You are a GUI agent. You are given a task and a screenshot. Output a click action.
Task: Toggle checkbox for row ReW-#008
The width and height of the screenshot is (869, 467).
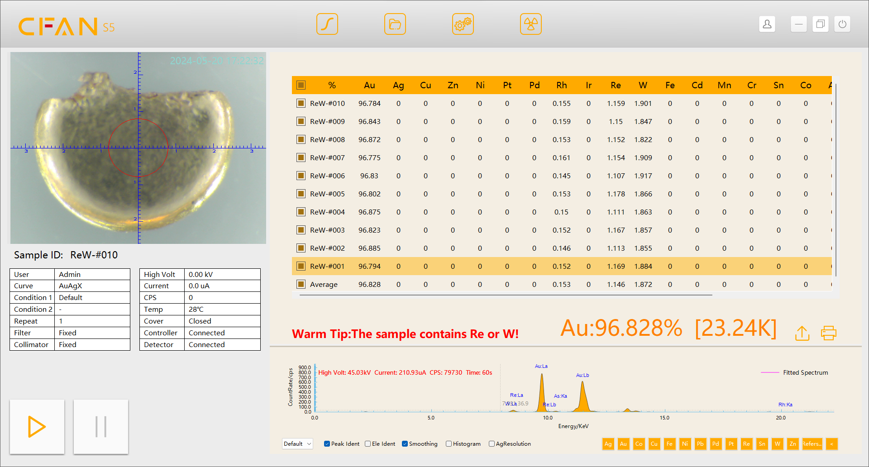301,139
